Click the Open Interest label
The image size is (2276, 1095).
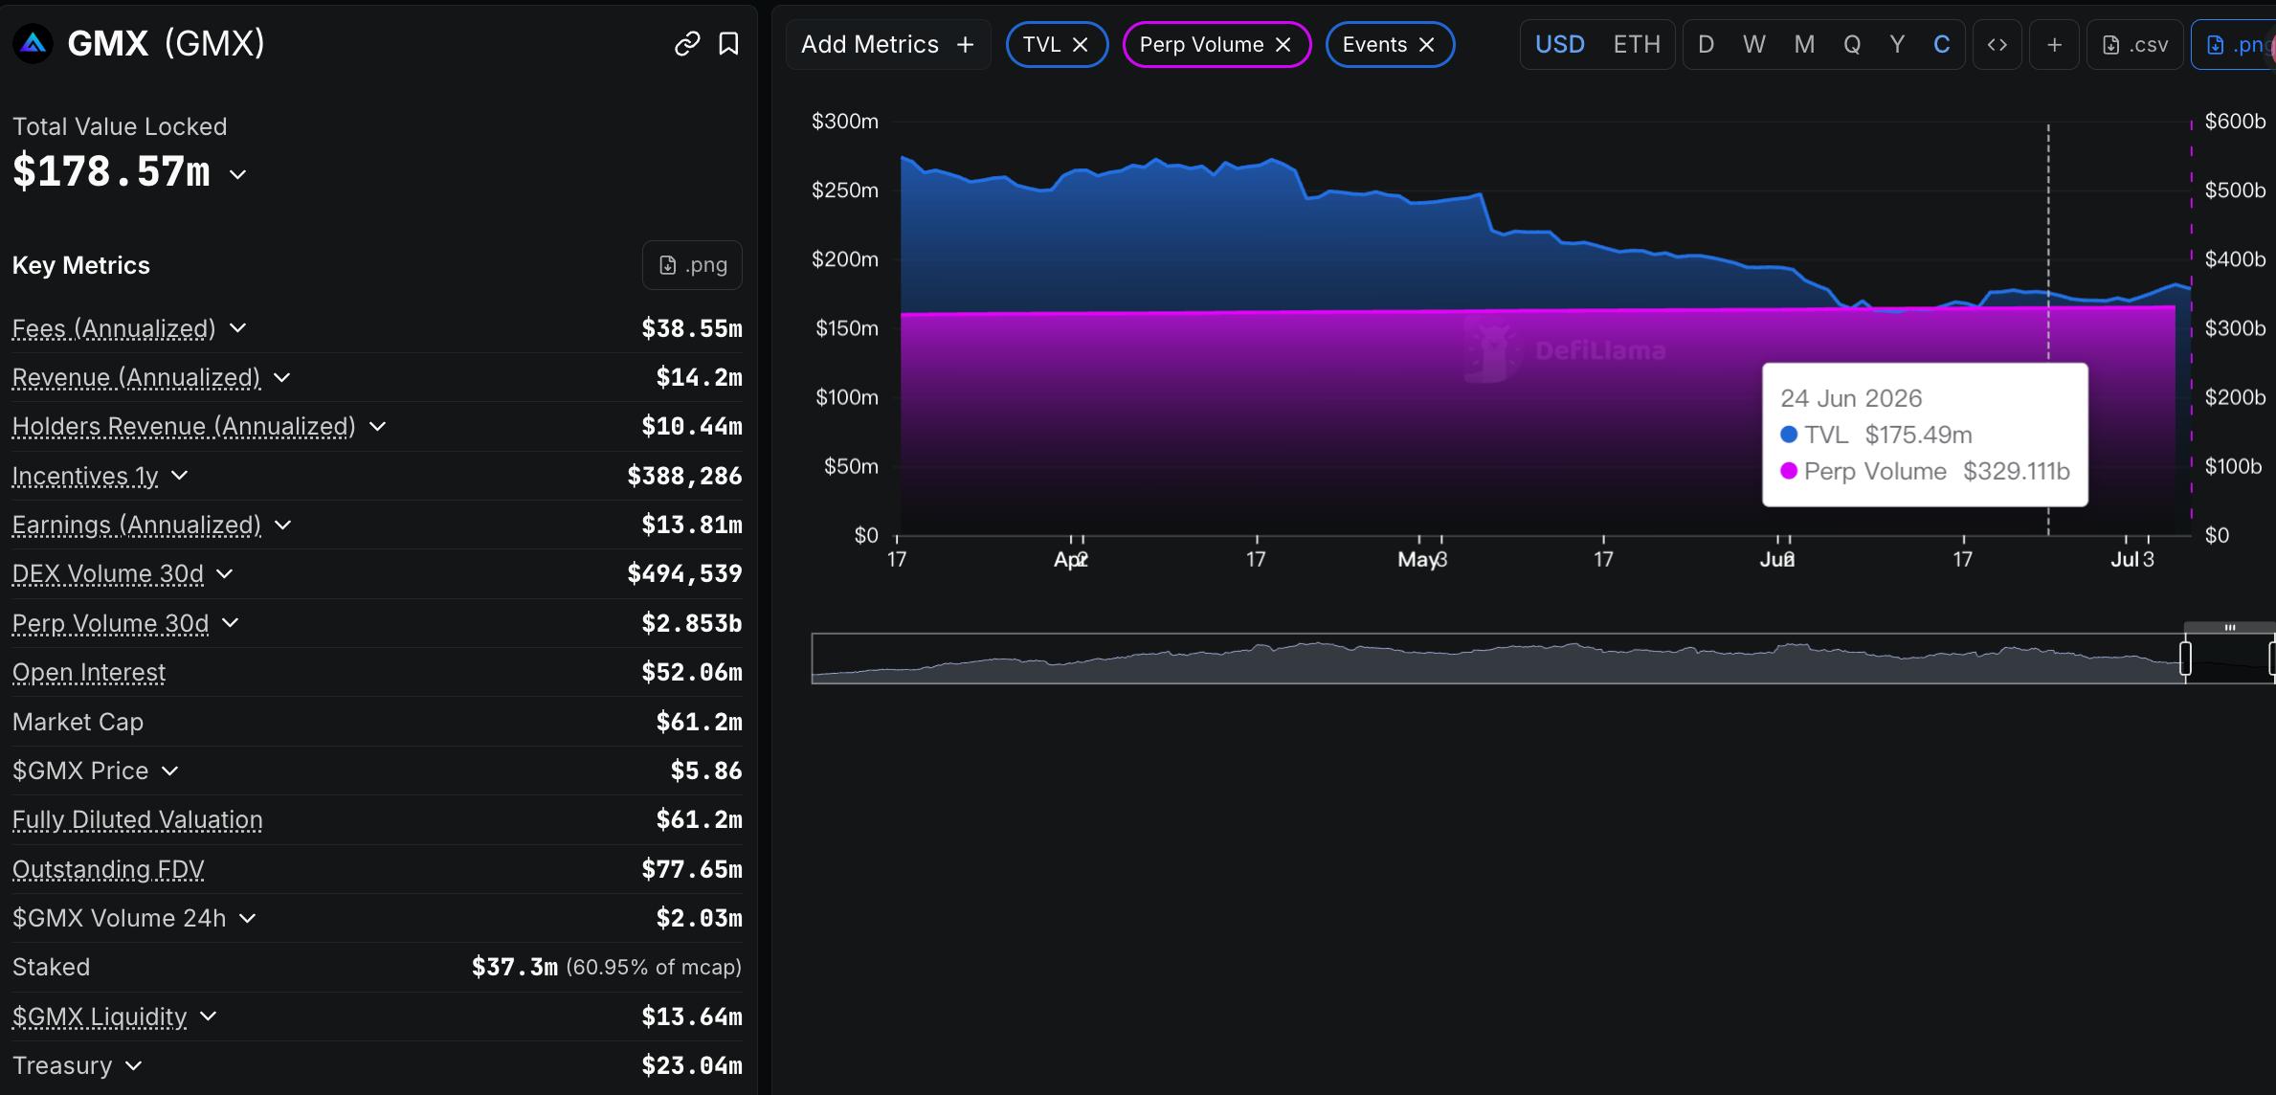tap(89, 673)
